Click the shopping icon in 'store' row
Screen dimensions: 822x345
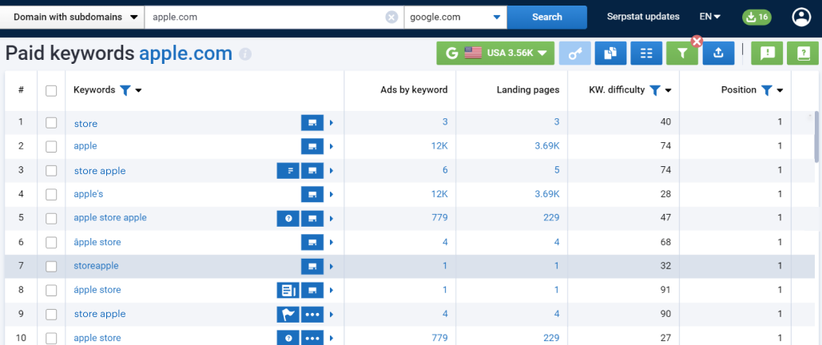click(x=312, y=123)
